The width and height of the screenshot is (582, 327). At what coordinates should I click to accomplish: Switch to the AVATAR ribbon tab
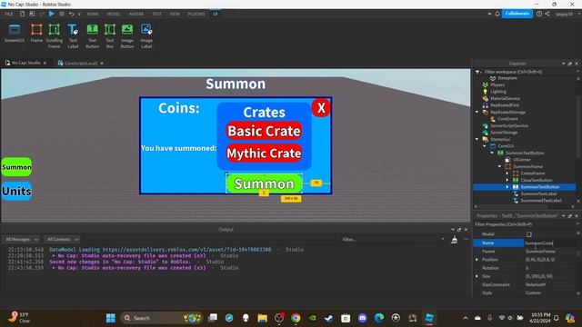[x=136, y=14]
